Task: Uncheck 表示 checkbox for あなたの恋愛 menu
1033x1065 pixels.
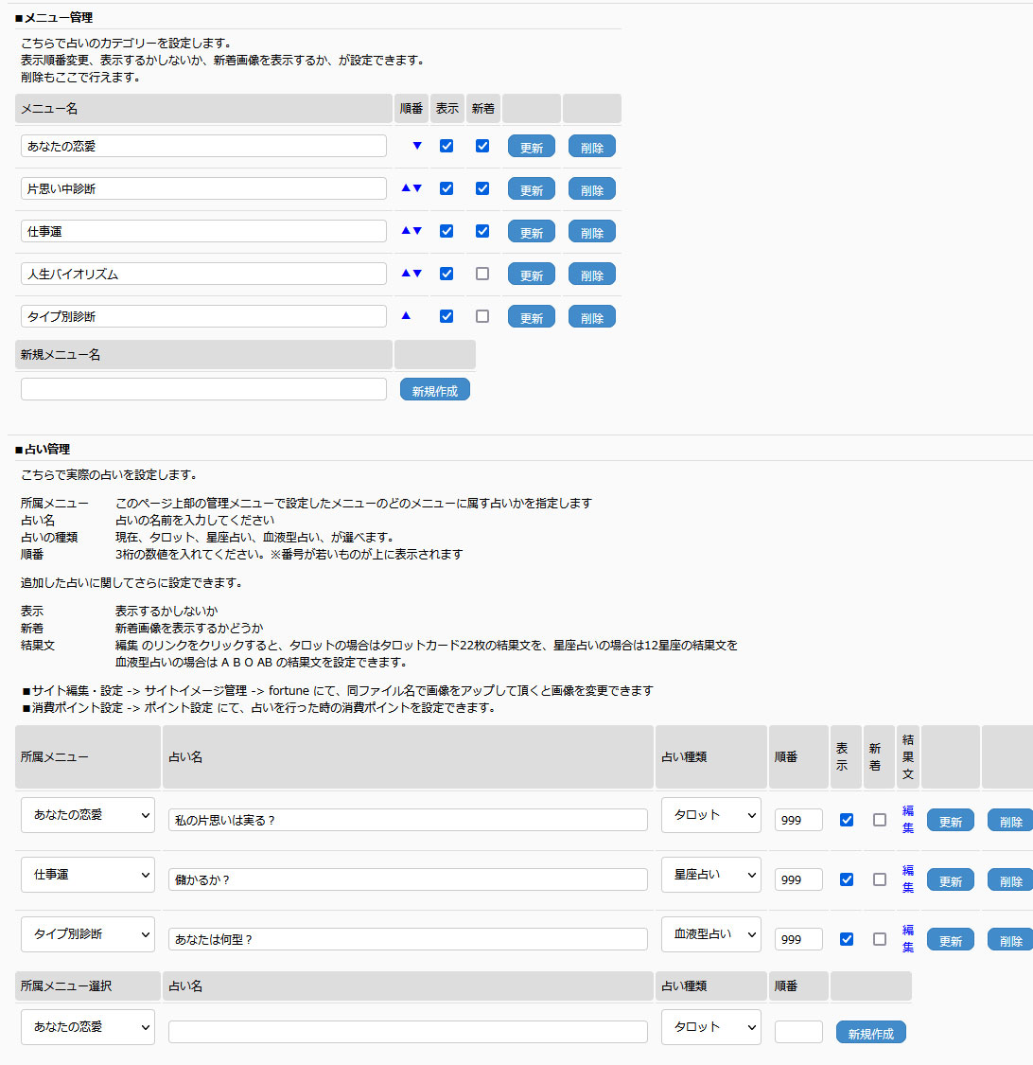Action: (x=446, y=146)
